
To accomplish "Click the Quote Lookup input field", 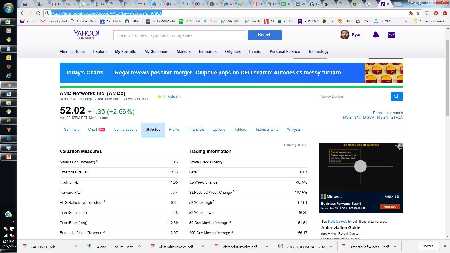I will 354,96.
